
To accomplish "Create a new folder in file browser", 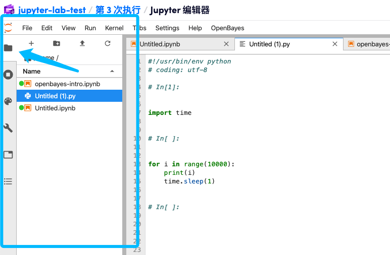I will [x=57, y=43].
